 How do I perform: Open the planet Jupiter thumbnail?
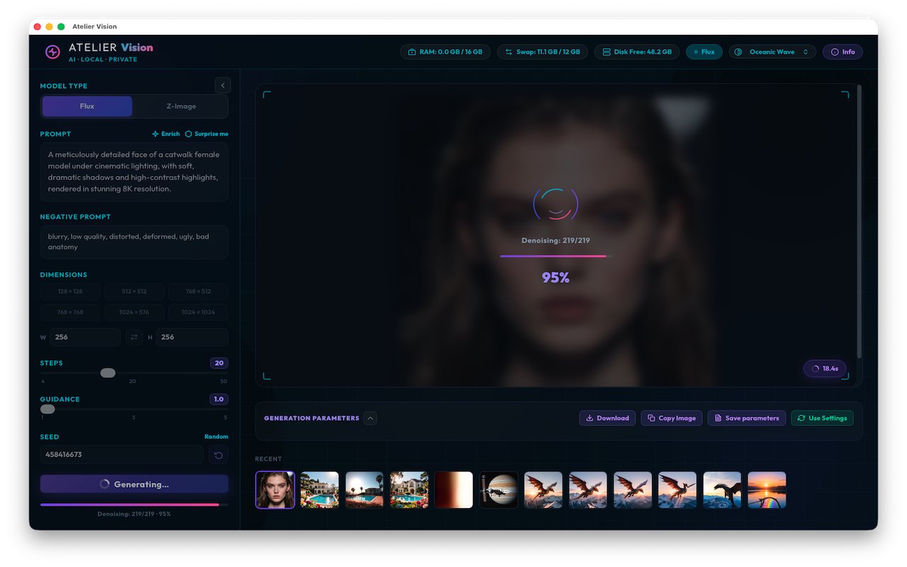click(x=498, y=490)
